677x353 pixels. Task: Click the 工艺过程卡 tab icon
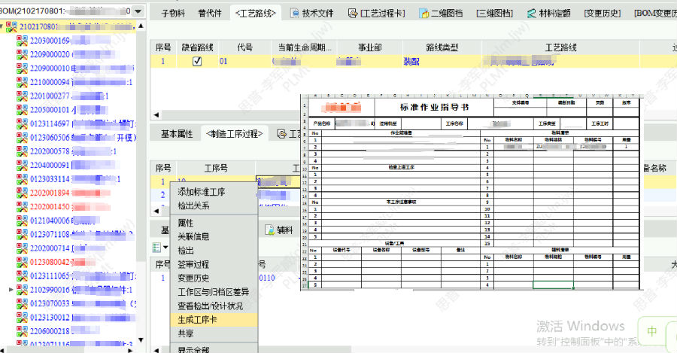pyautogui.click(x=354, y=14)
